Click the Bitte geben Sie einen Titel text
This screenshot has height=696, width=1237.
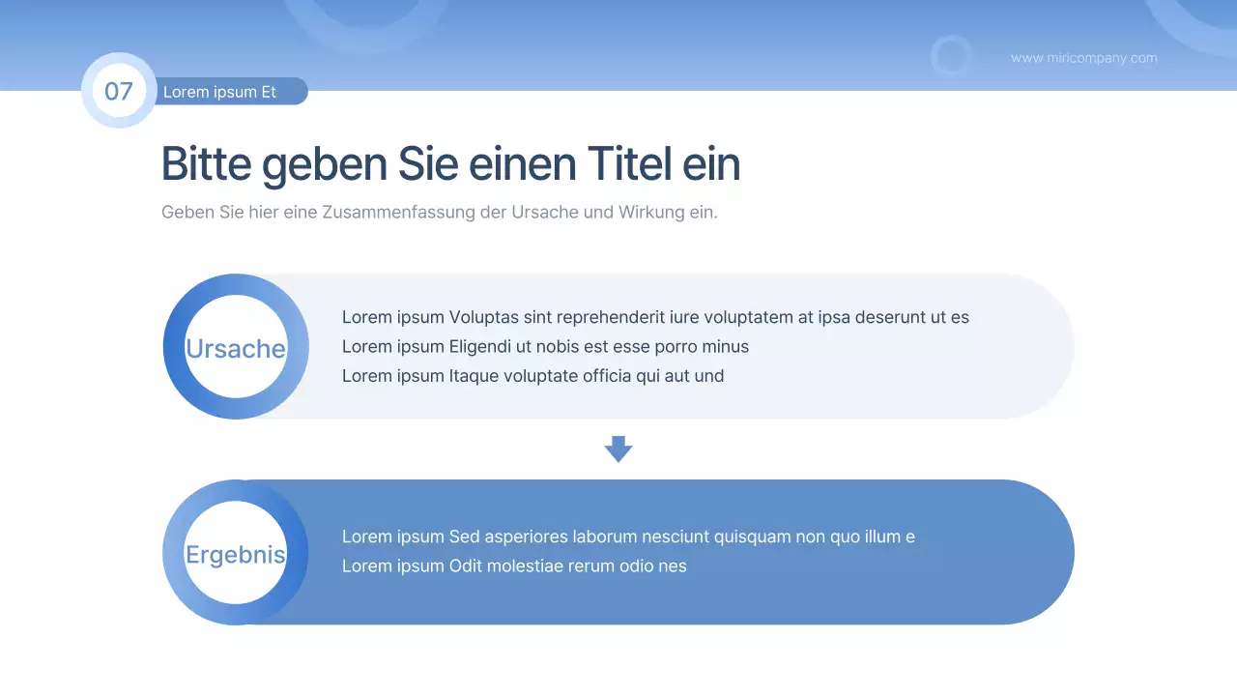(x=450, y=163)
